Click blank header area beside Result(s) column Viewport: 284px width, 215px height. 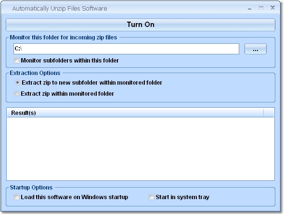(x=269, y=113)
